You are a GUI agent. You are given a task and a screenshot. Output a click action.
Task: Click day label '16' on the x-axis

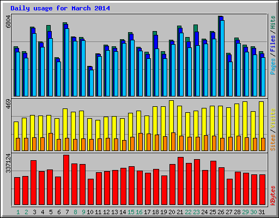[139, 212]
